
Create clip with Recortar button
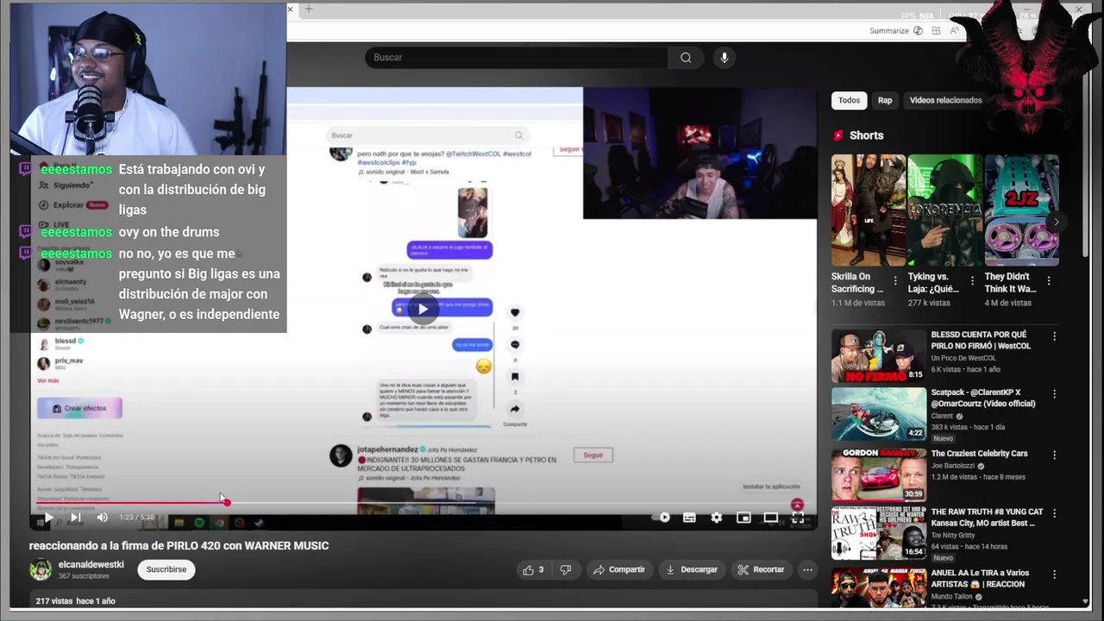click(761, 569)
